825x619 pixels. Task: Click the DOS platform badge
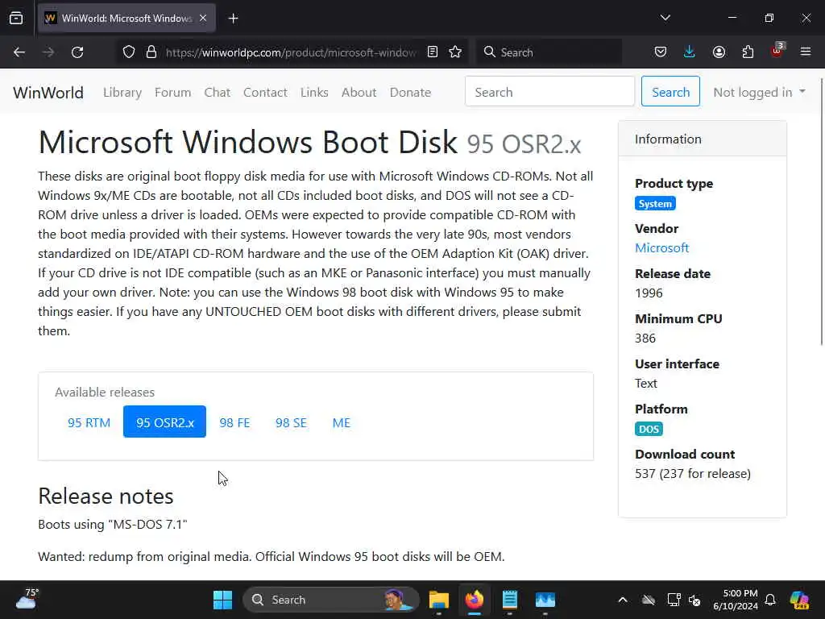[649, 430]
